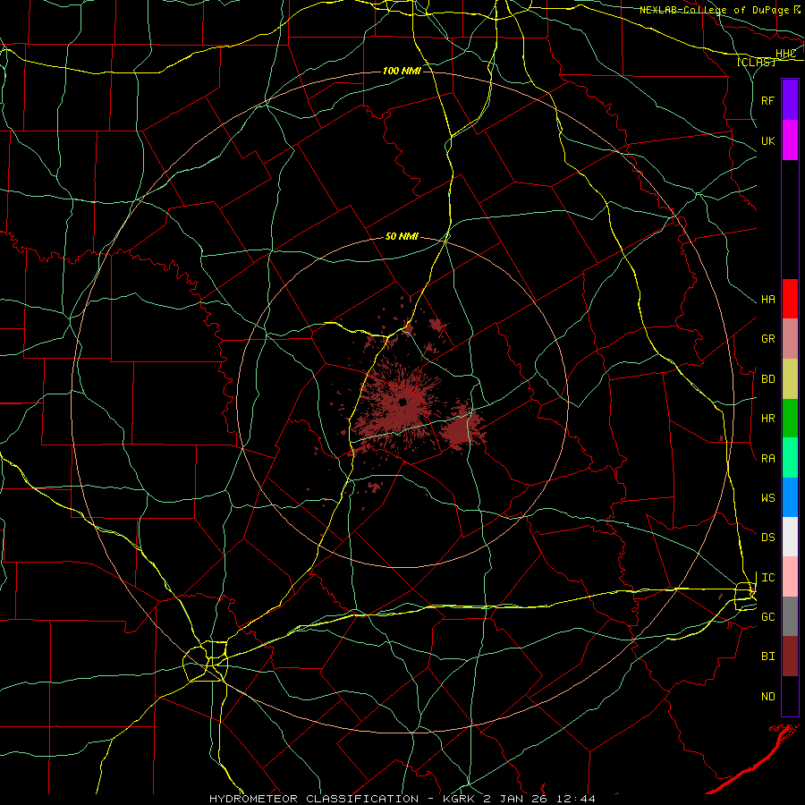
Task: Select the BD yellow legend swatch
Action: (790, 379)
